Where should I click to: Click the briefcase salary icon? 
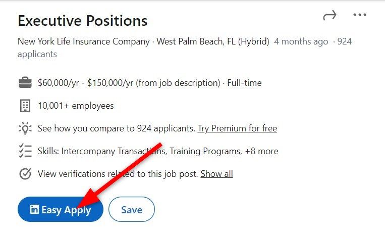point(25,83)
